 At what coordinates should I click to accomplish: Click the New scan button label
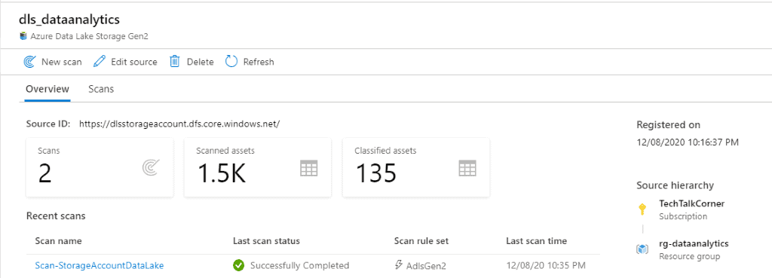62,62
